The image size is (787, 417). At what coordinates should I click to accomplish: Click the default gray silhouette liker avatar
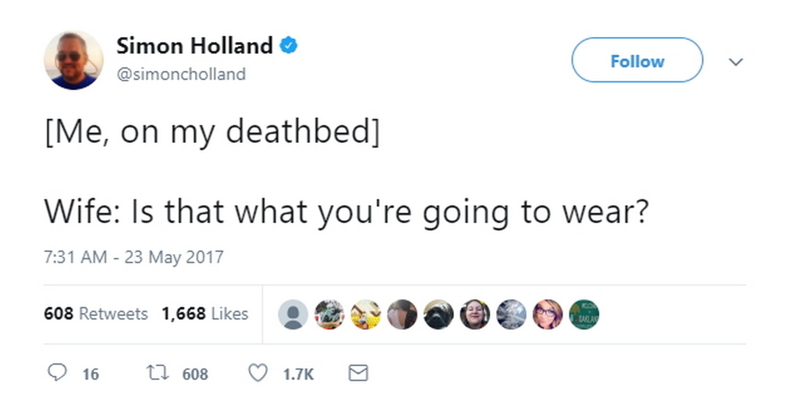(x=293, y=314)
